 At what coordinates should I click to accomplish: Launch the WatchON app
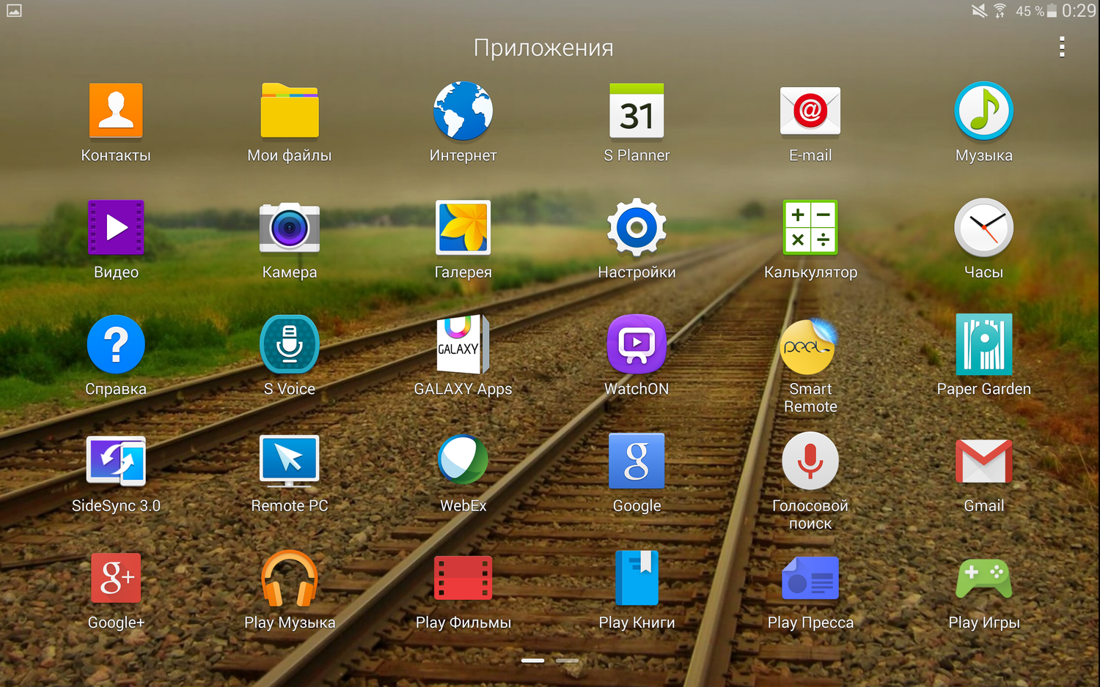pyautogui.click(x=637, y=344)
